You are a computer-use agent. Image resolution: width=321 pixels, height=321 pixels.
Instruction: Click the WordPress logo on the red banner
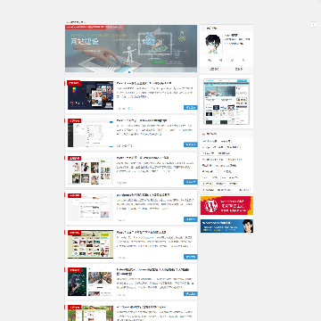[211, 205]
